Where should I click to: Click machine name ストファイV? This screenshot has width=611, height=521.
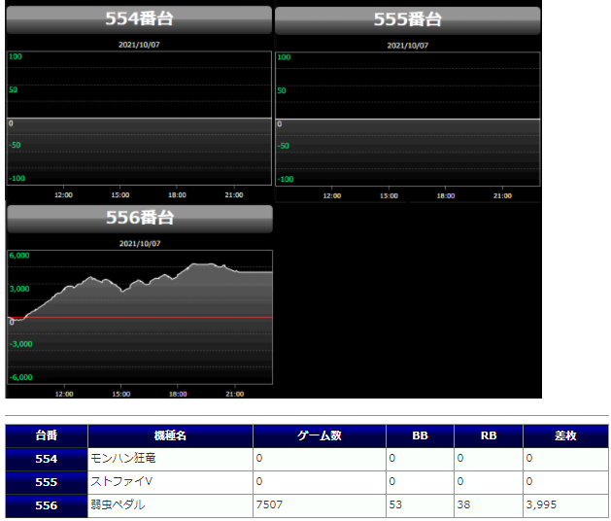point(121,481)
